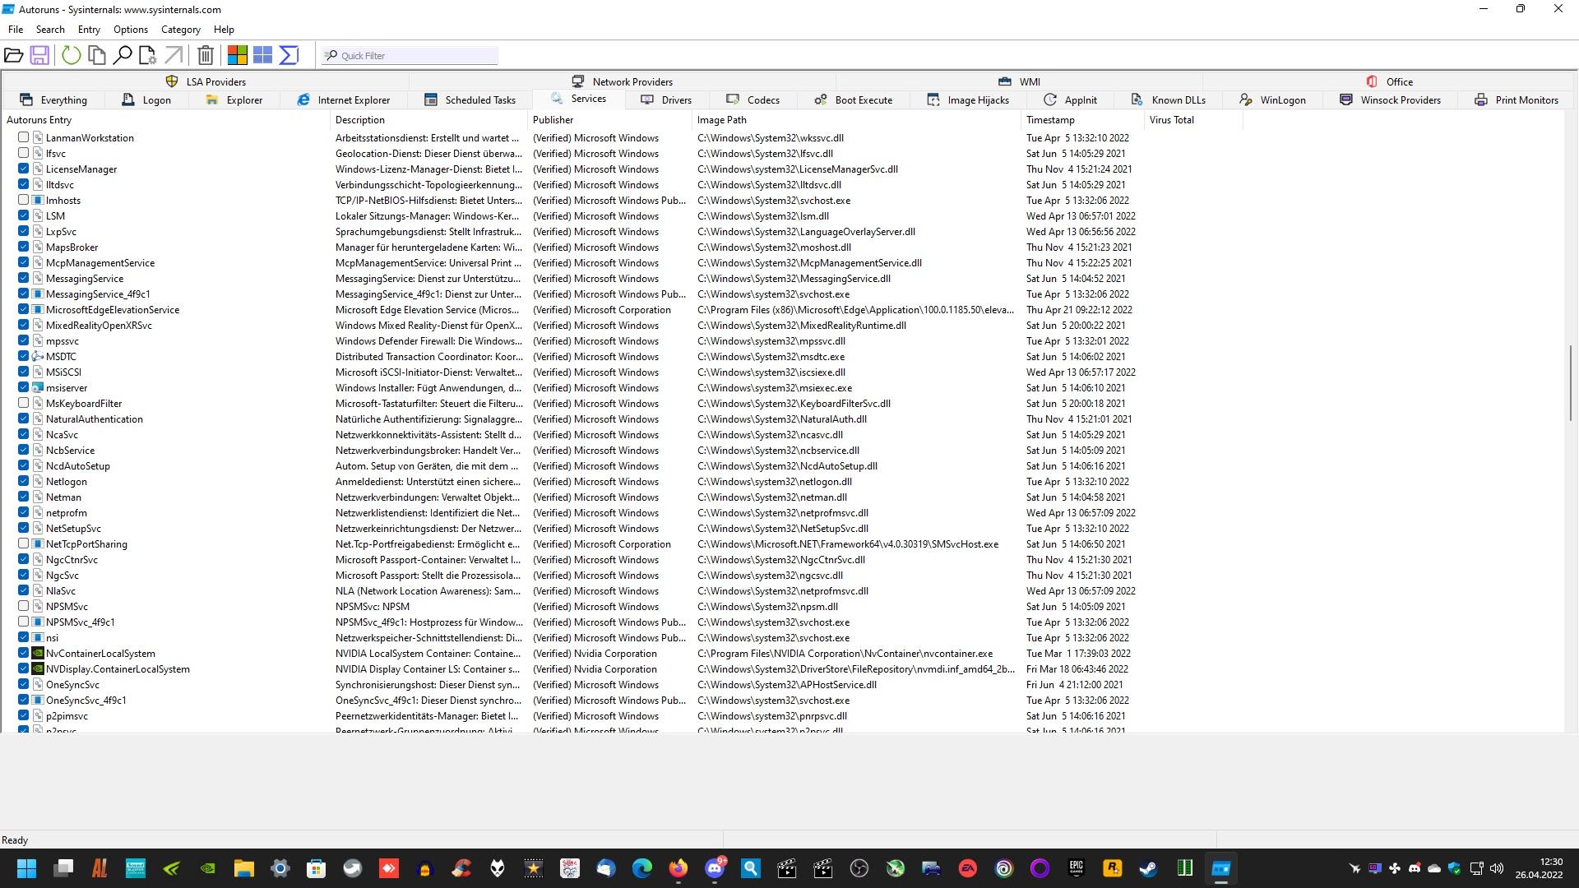This screenshot has height=888, width=1579.
Task: Switch to the Winsock Providers tab
Action: (x=1390, y=99)
